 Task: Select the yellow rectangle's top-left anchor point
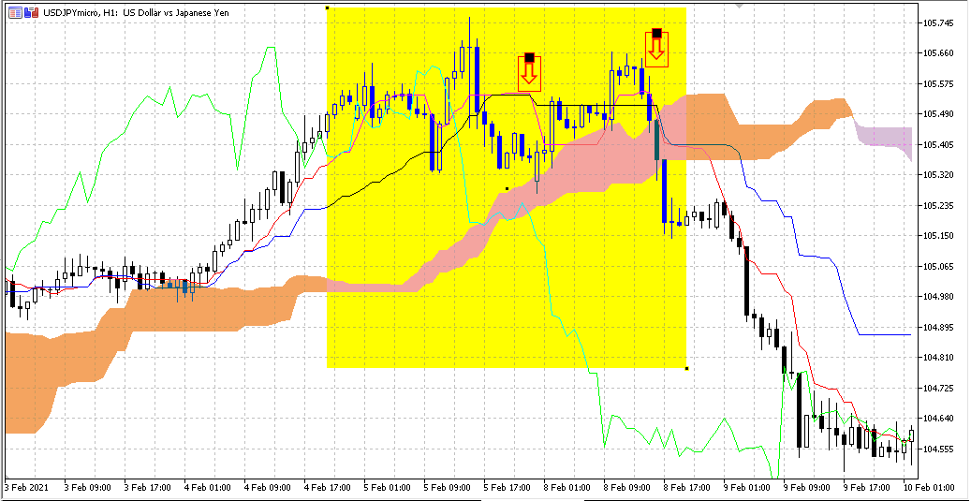[x=327, y=8]
